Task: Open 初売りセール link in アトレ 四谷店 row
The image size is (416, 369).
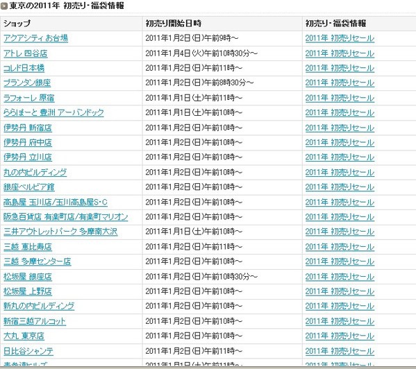Action: [340, 53]
